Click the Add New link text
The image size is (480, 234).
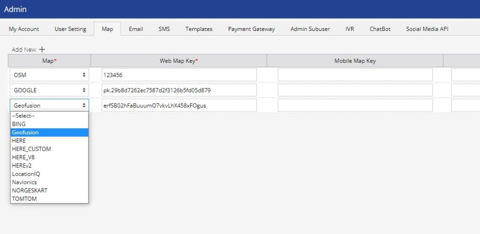pyautogui.click(x=24, y=50)
